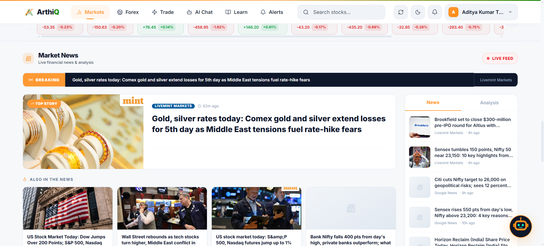Click the flame icon by Also In The News
Image resolution: width=544 pixels, height=246 pixels.
point(25,179)
